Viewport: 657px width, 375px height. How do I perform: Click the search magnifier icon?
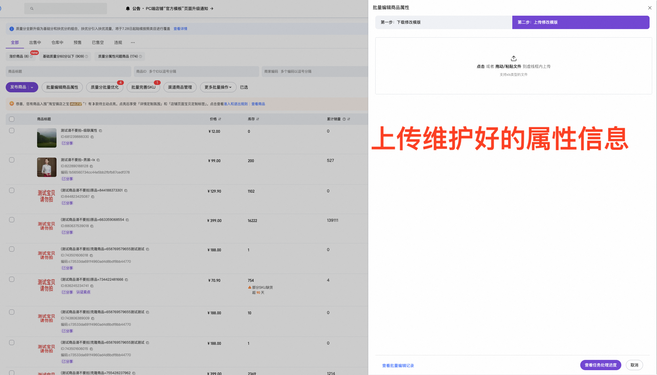[x=32, y=9]
